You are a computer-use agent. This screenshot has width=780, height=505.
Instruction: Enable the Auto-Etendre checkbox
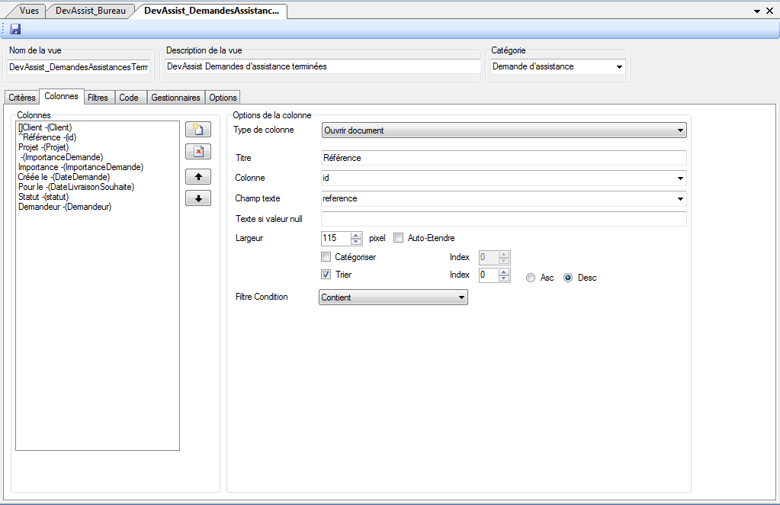(398, 238)
